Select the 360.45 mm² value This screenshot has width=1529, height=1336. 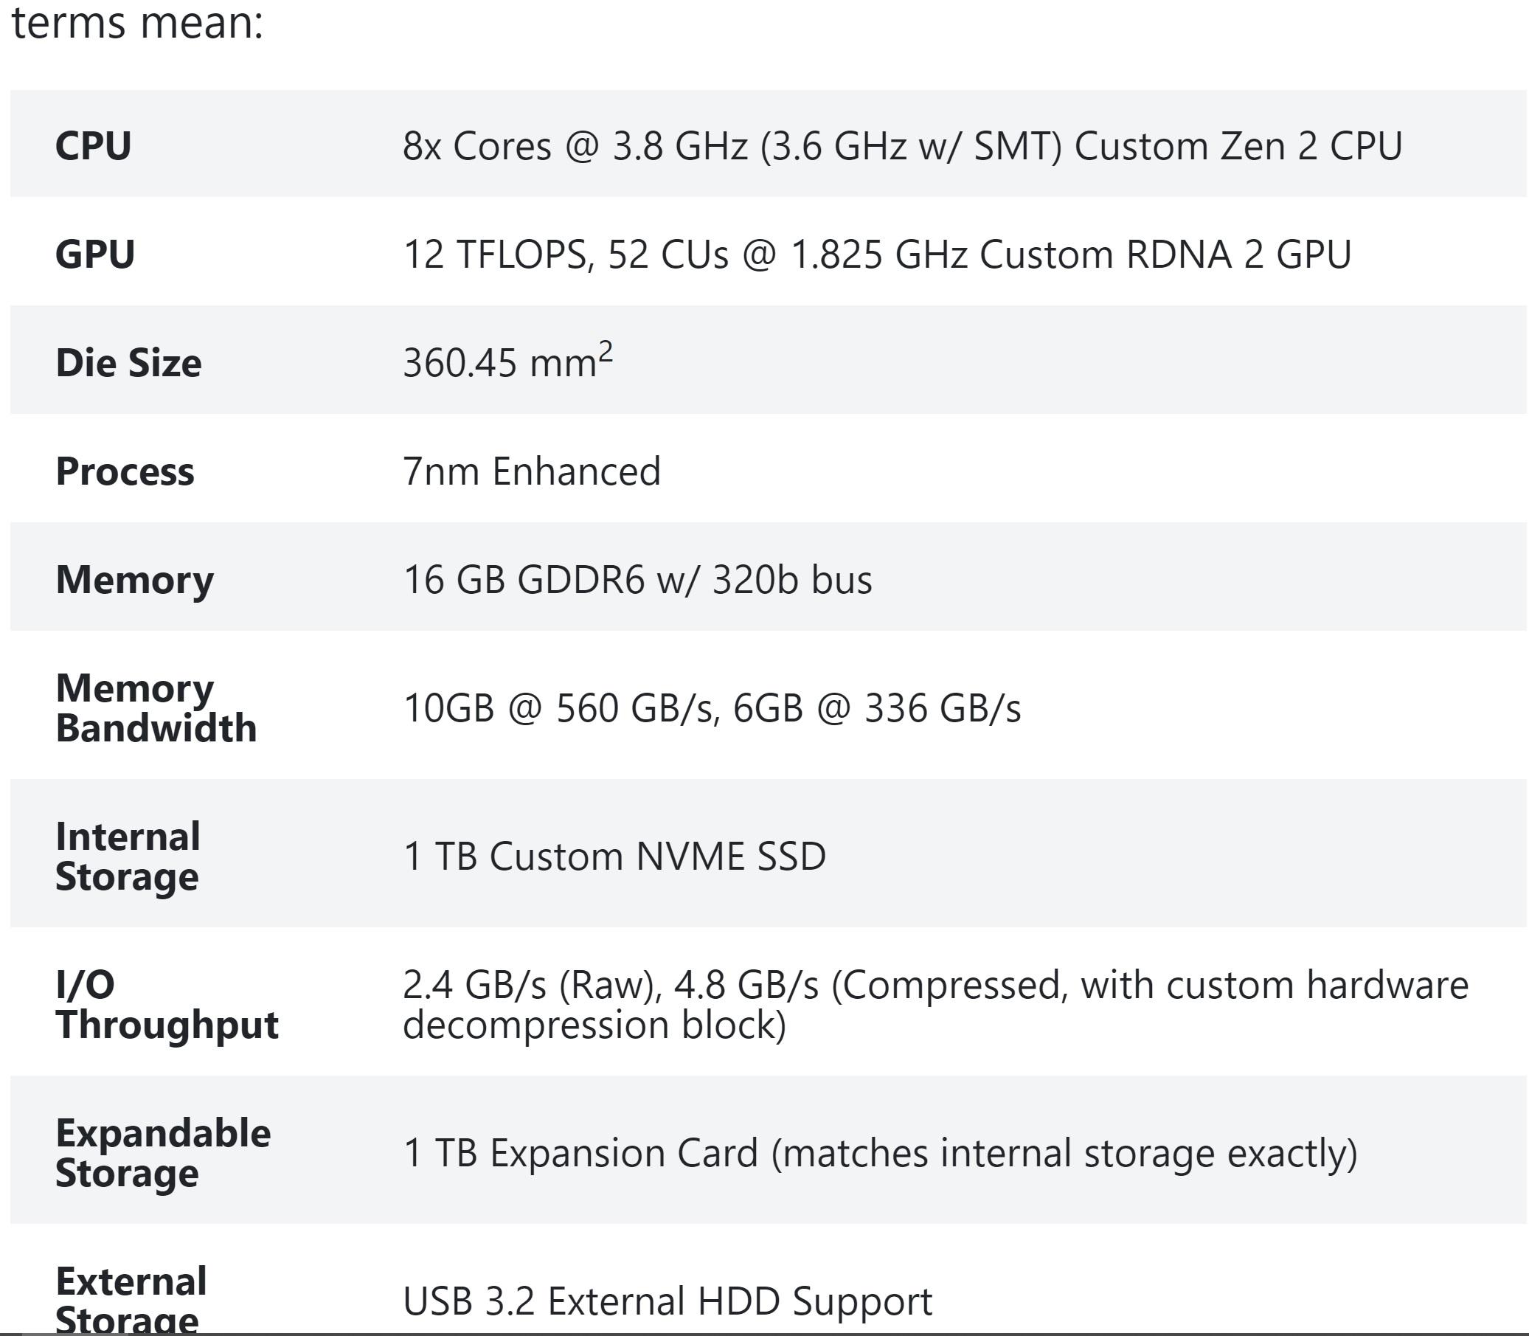pos(507,361)
